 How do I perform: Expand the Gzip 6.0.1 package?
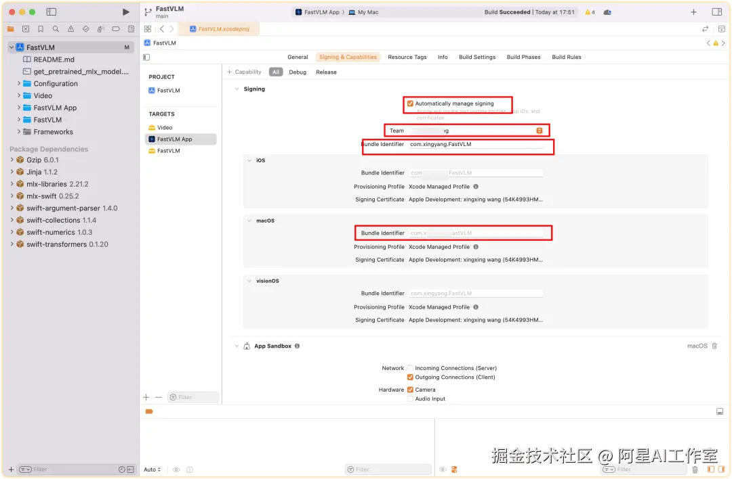[x=12, y=160]
